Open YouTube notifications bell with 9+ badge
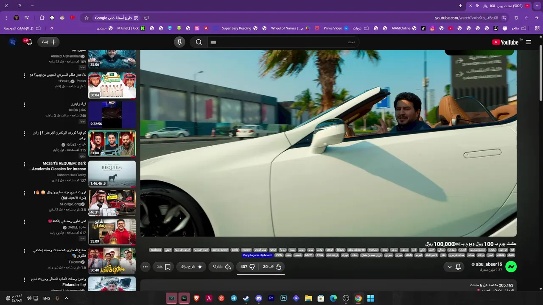Screen dimensions: 543x305 [x=28, y=42]
